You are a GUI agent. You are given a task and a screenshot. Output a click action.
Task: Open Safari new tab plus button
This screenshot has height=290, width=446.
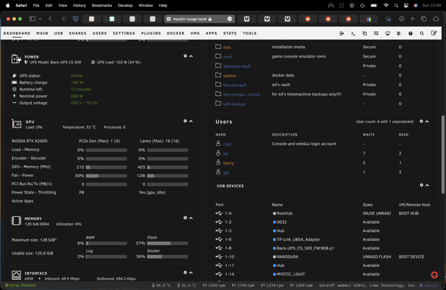(413, 19)
